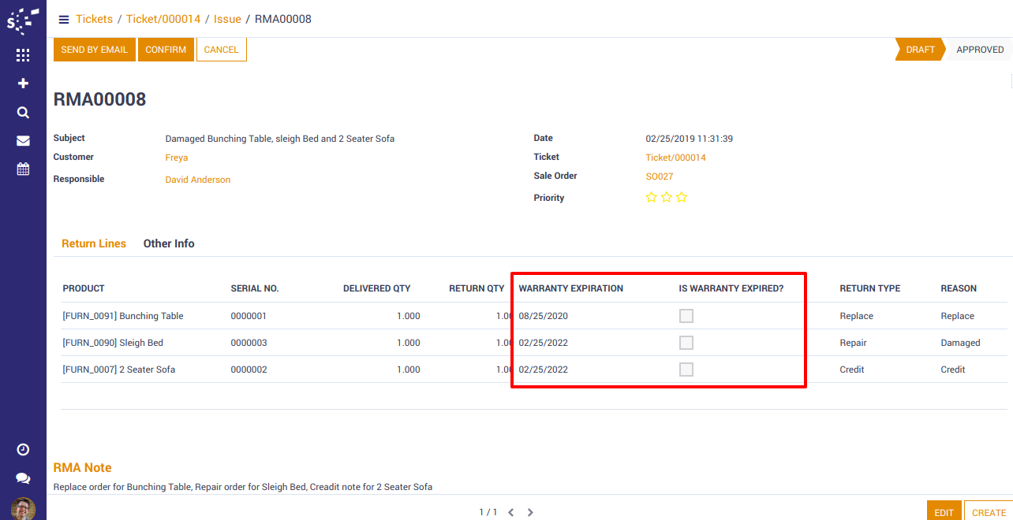This screenshot has width=1013, height=520.
Task: Toggle the hamburger menu icon
Action: (x=64, y=19)
